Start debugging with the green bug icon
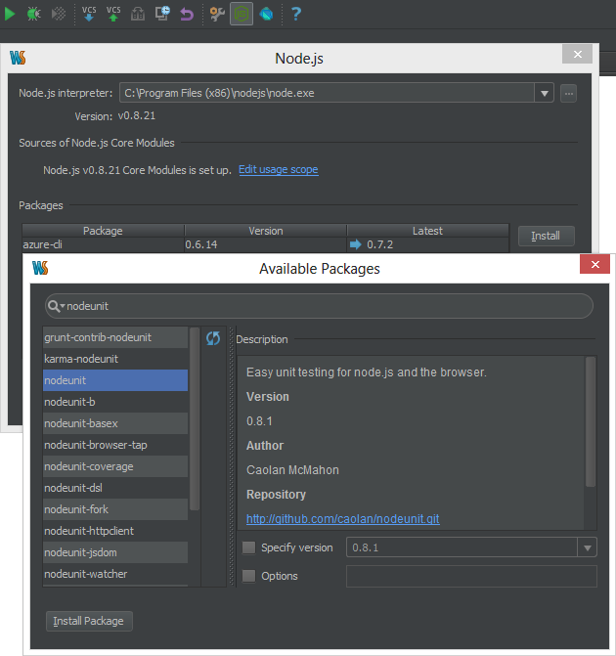 (x=33, y=14)
